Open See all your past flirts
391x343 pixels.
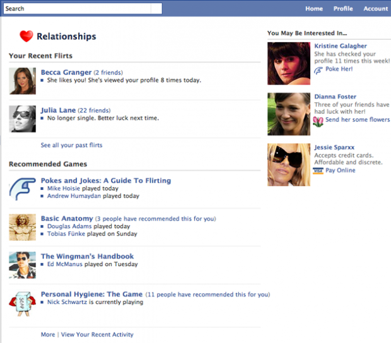point(71,145)
